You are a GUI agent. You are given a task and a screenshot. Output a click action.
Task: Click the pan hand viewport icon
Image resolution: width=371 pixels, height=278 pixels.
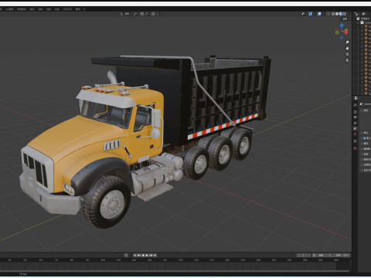coord(347,48)
